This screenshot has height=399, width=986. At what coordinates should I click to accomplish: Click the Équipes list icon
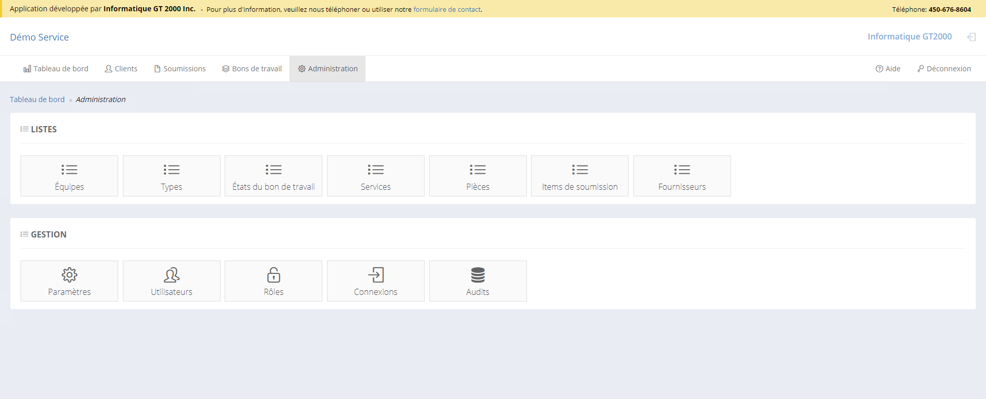click(69, 170)
